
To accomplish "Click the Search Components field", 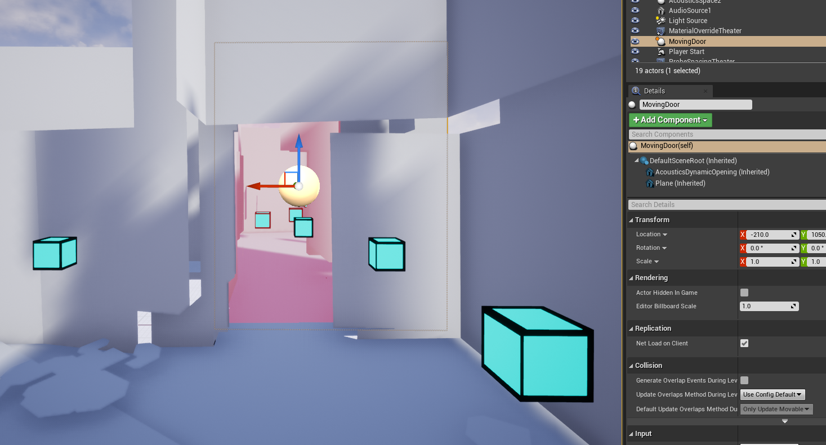I will coord(727,134).
